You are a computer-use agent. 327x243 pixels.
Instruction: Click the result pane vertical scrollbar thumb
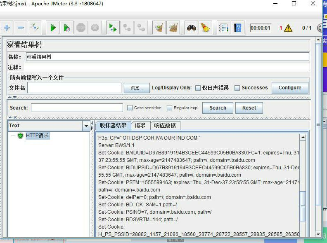(x=302, y=206)
